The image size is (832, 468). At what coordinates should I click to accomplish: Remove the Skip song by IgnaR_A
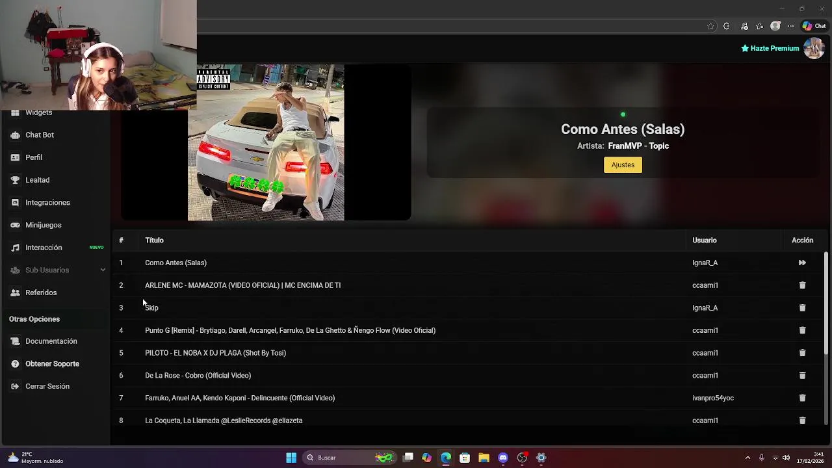[802, 307]
